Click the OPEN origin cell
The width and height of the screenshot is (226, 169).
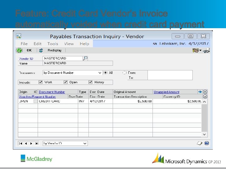coord(26,101)
